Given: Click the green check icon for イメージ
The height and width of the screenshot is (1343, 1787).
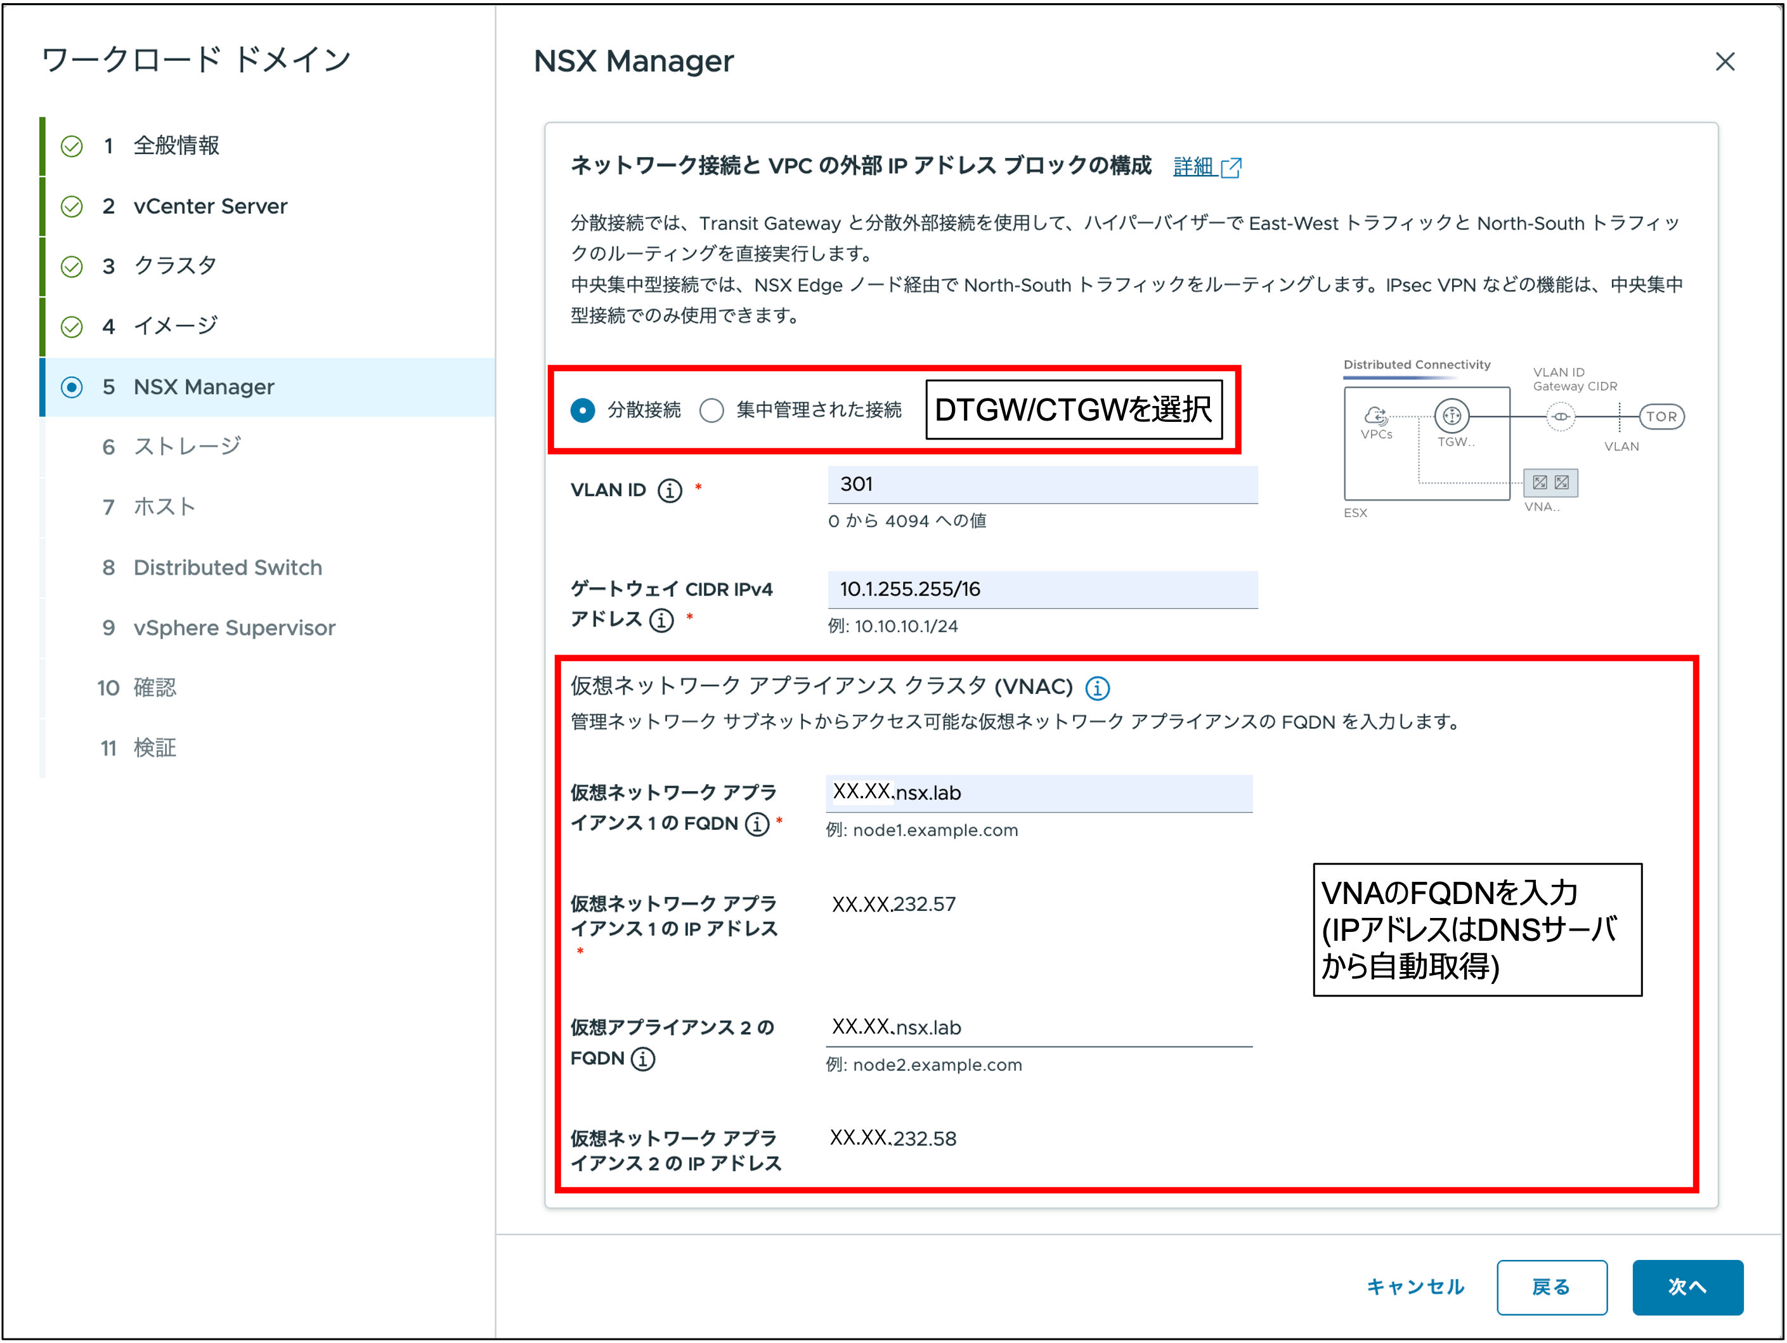Looking at the screenshot, I should click(x=72, y=327).
